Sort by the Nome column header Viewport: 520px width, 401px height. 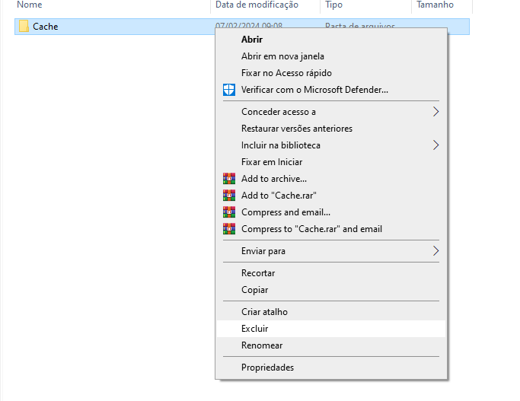click(x=30, y=5)
